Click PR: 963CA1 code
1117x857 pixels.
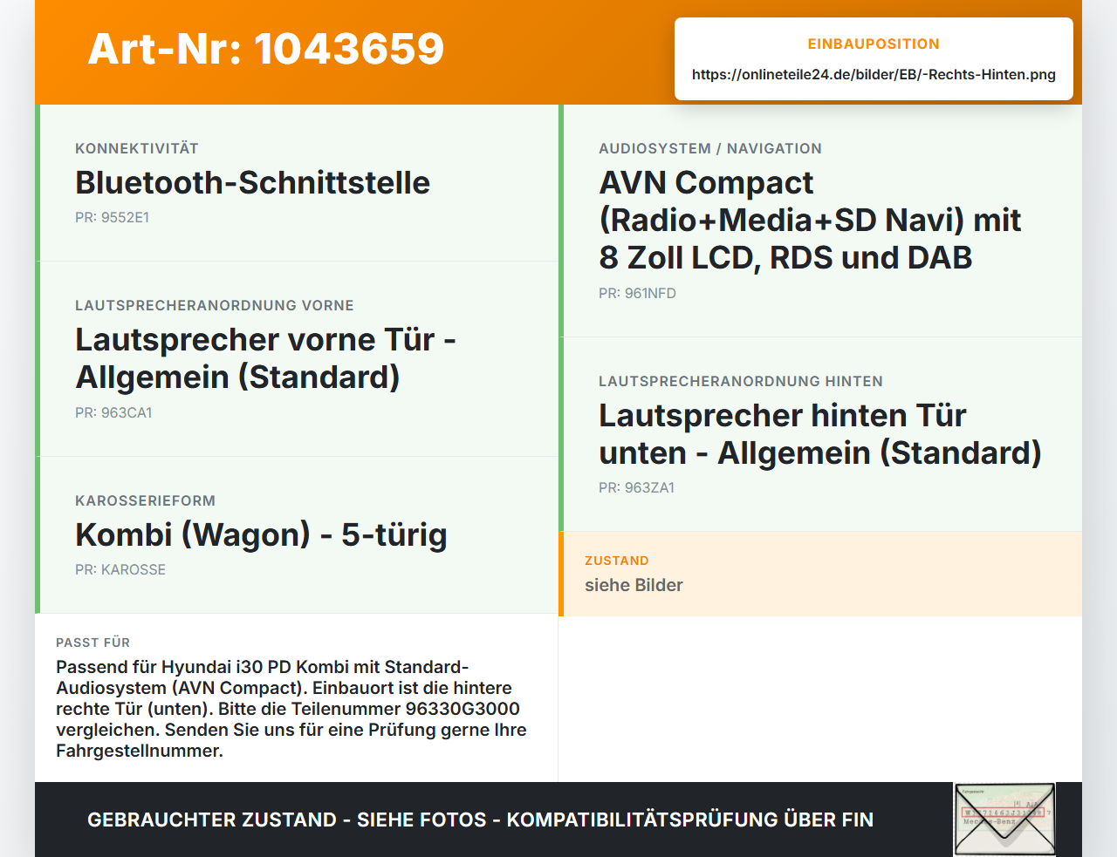point(113,413)
